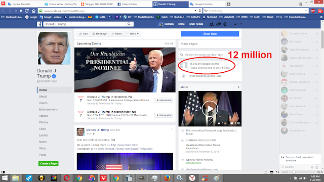Open Find Friends link in header
Image resolution: width=324 pixels, height=182 pixels.
[x=196, y=24]
